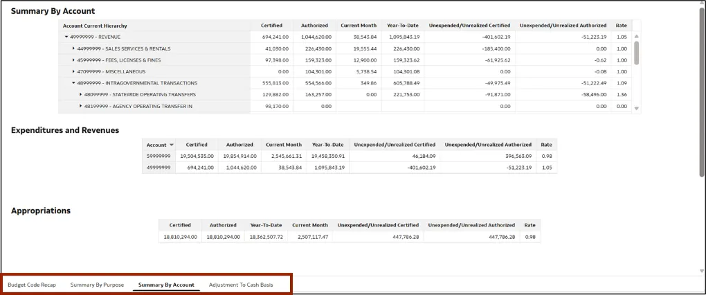706x295 pixels.
Task: Click the hierarchy table scrollbar thumb
Action: (x=637, y=52)
